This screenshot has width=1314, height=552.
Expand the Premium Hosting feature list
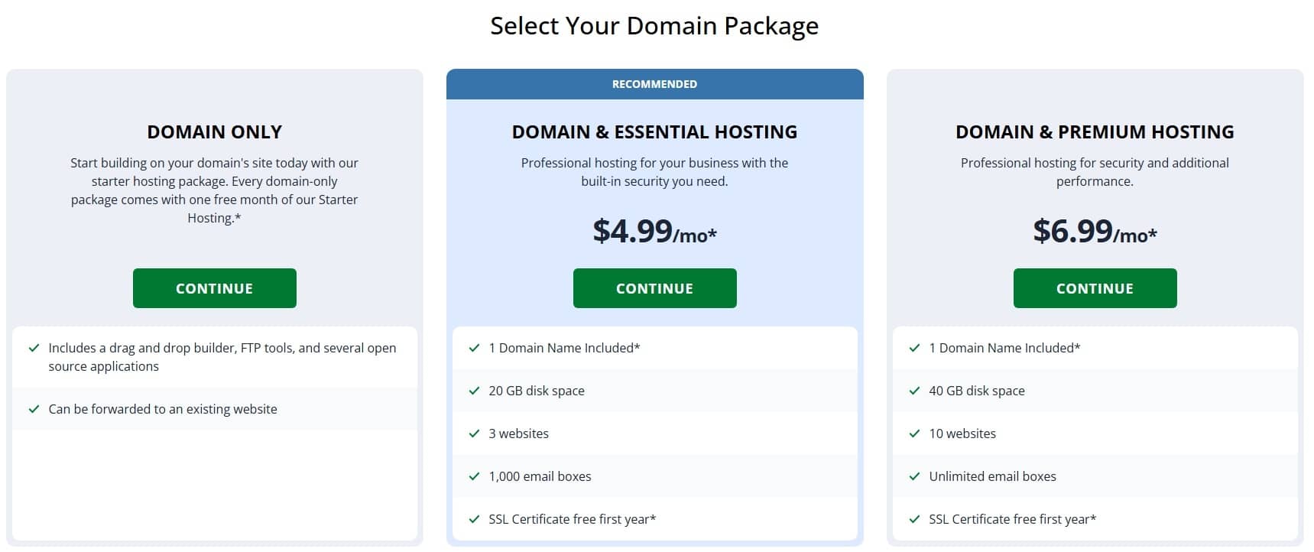[x=1095, y=433]
